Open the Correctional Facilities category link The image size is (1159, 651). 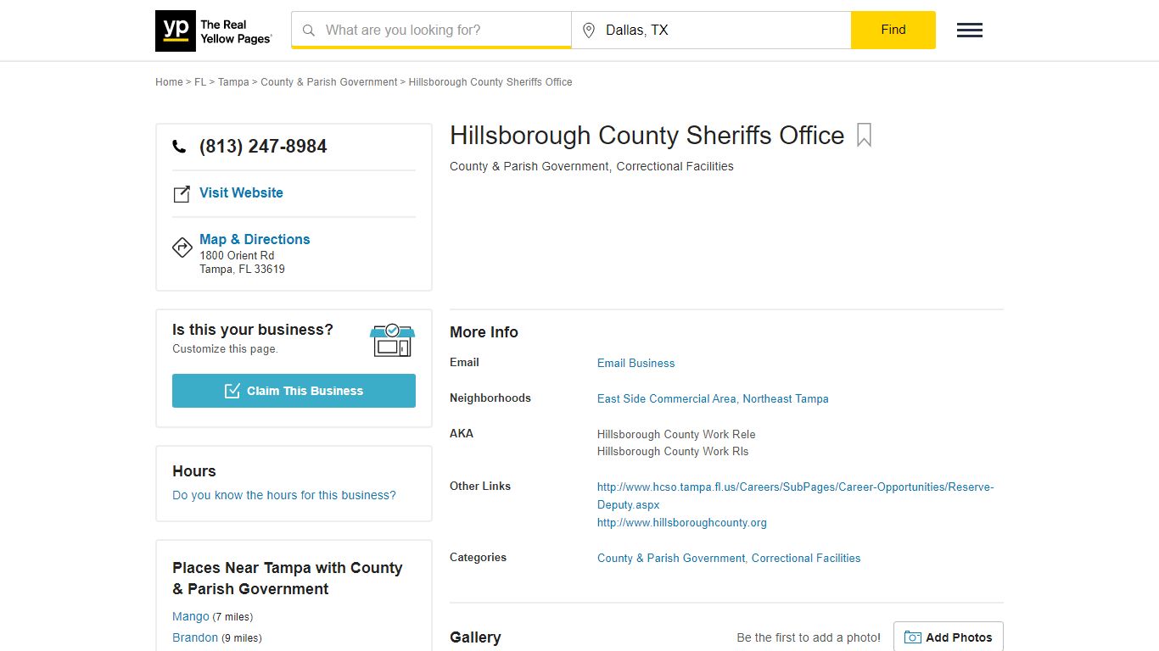pyautogui.click(x=805, y=558)
